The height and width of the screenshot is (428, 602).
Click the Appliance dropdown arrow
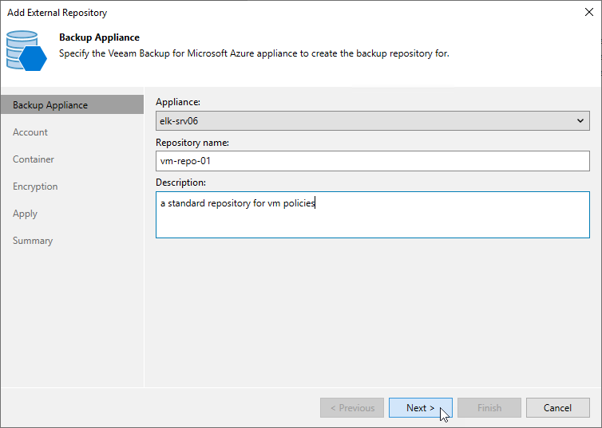tap(580, 120)
